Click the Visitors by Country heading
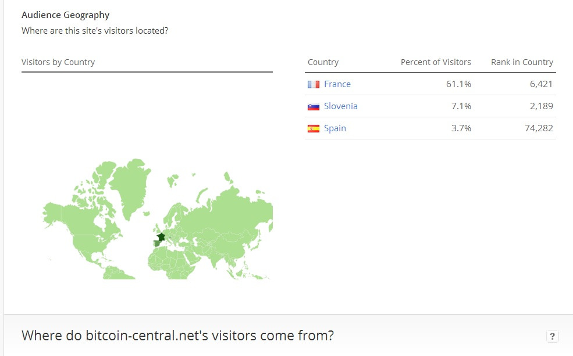This screenshot has height=356, width=573. pos(58,62)
